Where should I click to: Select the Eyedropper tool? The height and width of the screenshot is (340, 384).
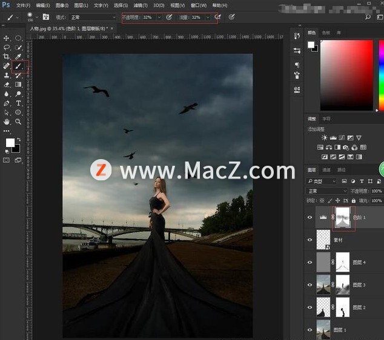point(18,56)
